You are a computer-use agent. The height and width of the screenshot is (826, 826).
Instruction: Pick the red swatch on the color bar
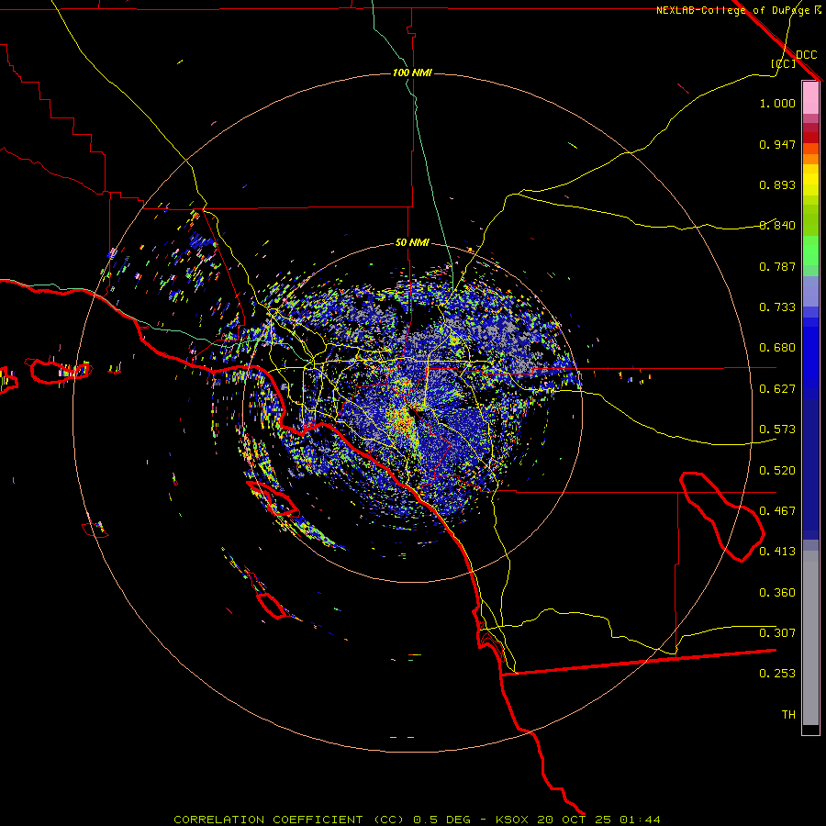(810, 138)
